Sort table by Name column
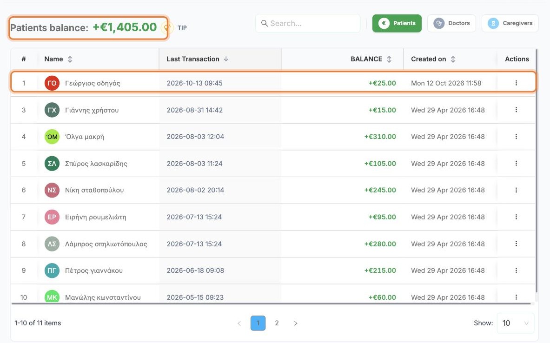 point(70,59)
